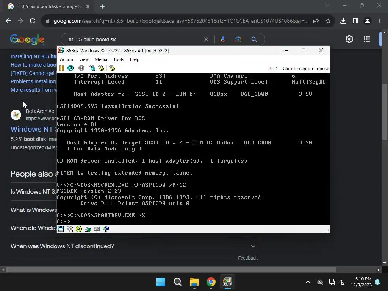Expand 'Is Windows NT 3...' question
Screen dimensions: 388x291
34,191
